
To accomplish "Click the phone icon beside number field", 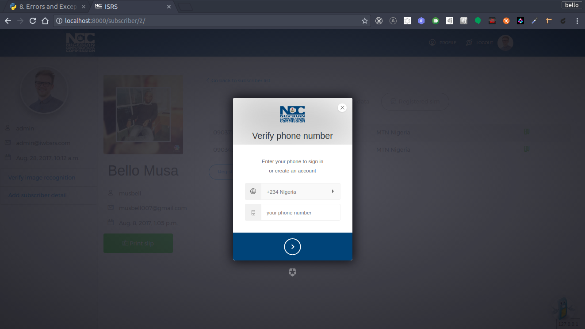I will 253,212.
